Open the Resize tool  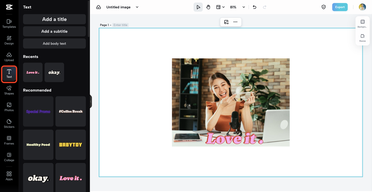[x=362, y=38]
